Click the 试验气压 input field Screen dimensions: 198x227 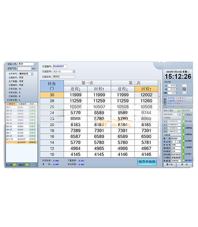24,68
